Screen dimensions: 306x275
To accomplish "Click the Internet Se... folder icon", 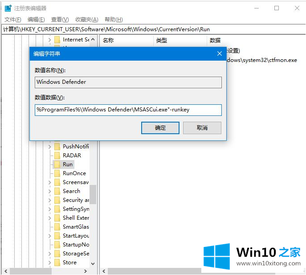I will point(57,40).
